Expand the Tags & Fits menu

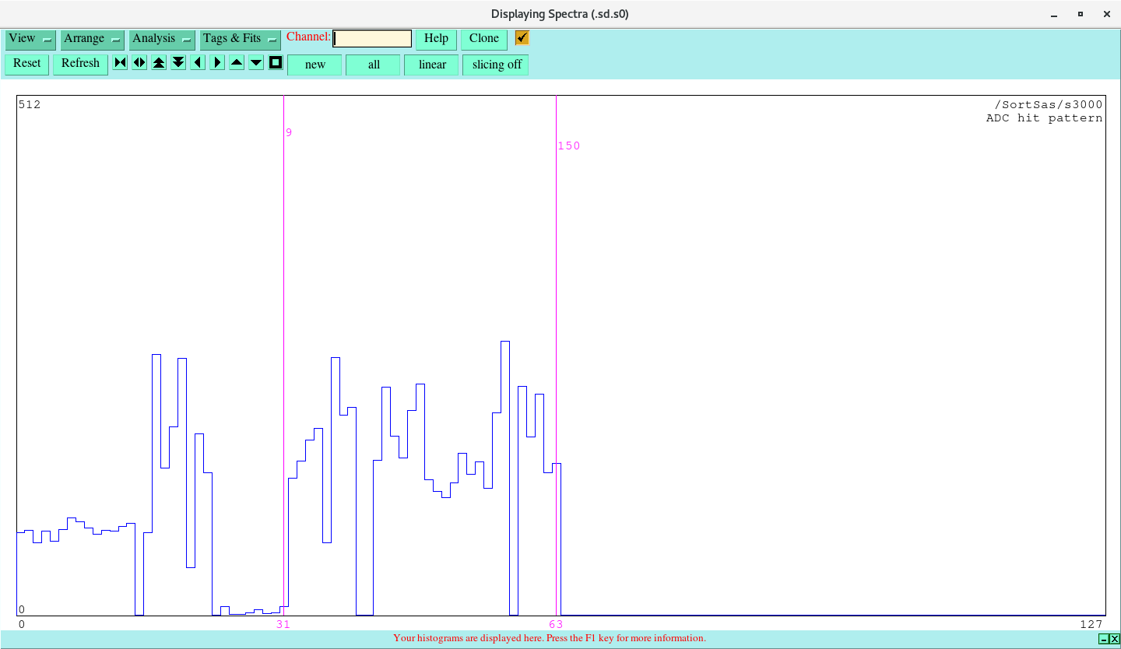[240, 38]
